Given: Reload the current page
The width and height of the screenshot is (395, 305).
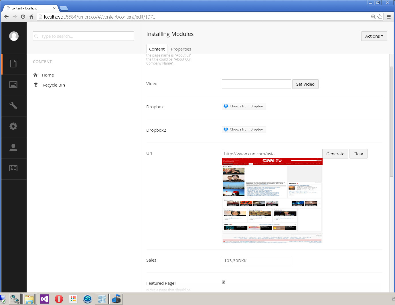Looking at the screenshot, I should pos(23,17).
